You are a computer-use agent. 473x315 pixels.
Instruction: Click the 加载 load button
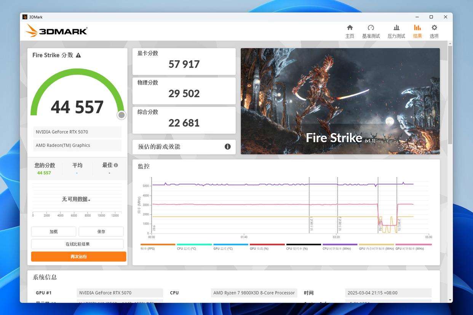[x=54, y=231]
